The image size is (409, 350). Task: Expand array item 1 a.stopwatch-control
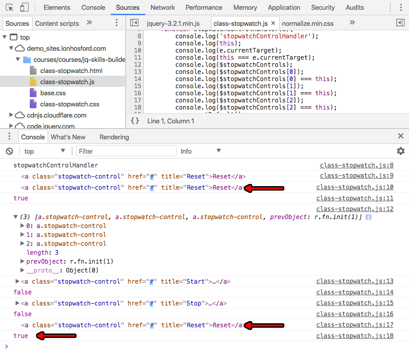[22, 234]
